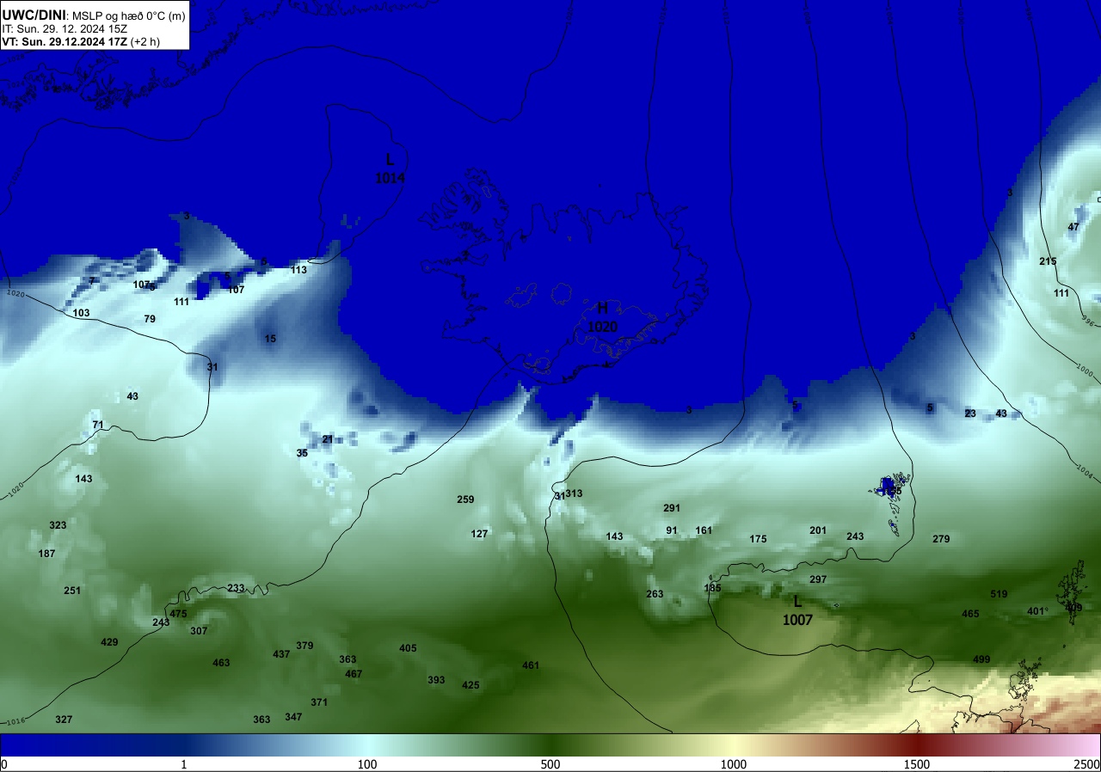Click the height value '127'
Screen dimensions: 1101x772
(480, 534)
